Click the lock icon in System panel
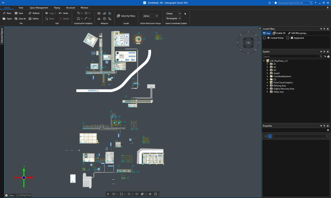This screenshot has height=198, width=331. coord(328,57)
